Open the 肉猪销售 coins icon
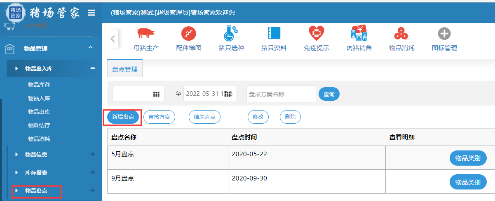The image size is (495, 201). [x=359, y=33]
